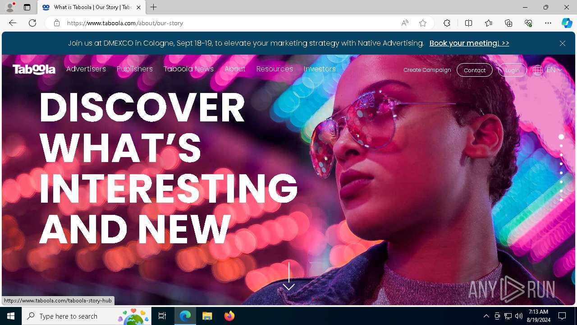Image resolution: width=577 pixels, height=325 pixels.
Task: Launch File Explorer from the taskbar
Action: point(207,316)
